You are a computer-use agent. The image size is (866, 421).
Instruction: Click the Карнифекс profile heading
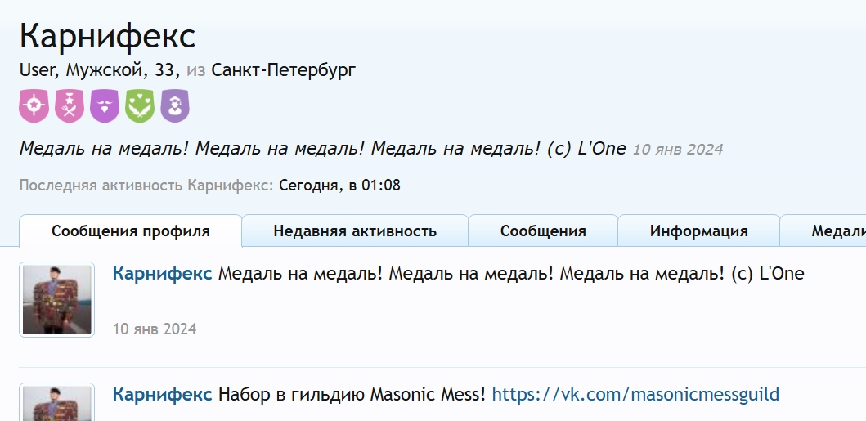(x=108, y=36)
